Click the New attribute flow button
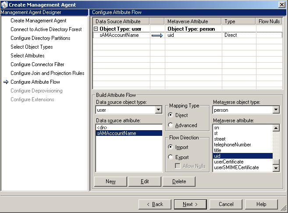Viewport: 288px width, 213px height. (110, 181)
